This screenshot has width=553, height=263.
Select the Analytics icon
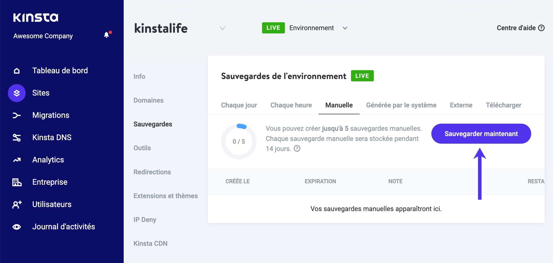[x=16, y=160]
